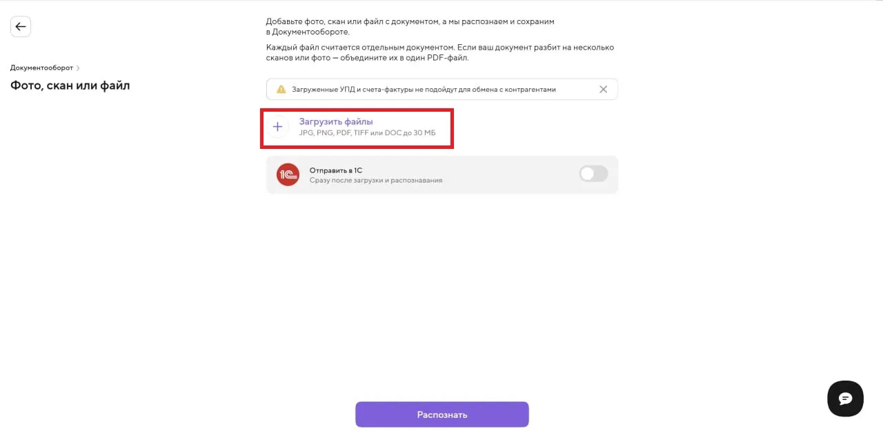
Task: Click the chevron next to Документооборот breadcrumb
Action: (x=78, y=68)
